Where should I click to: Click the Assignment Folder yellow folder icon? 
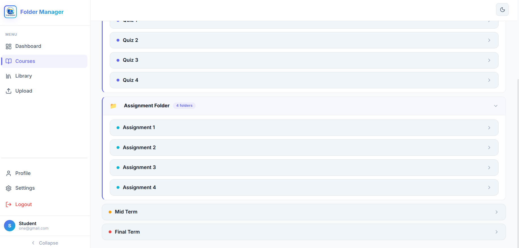click(113, 106)
